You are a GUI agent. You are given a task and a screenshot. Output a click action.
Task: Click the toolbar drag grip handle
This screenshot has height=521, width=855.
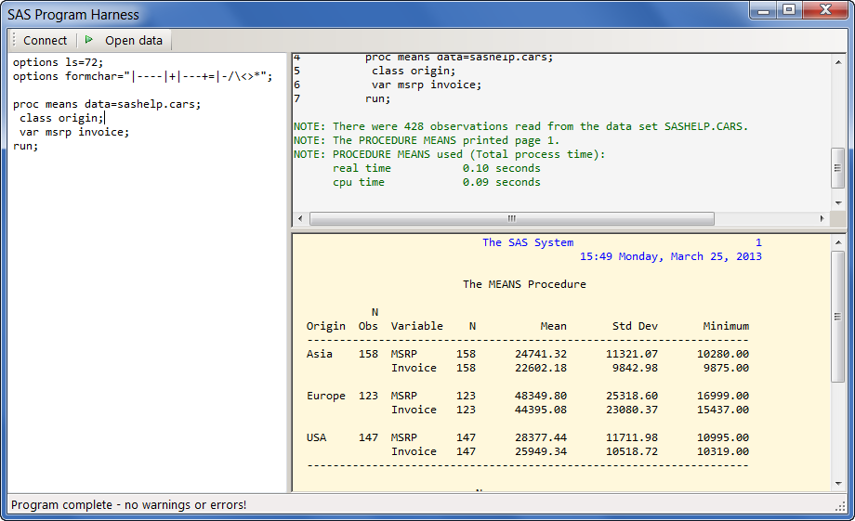point(14,40)
